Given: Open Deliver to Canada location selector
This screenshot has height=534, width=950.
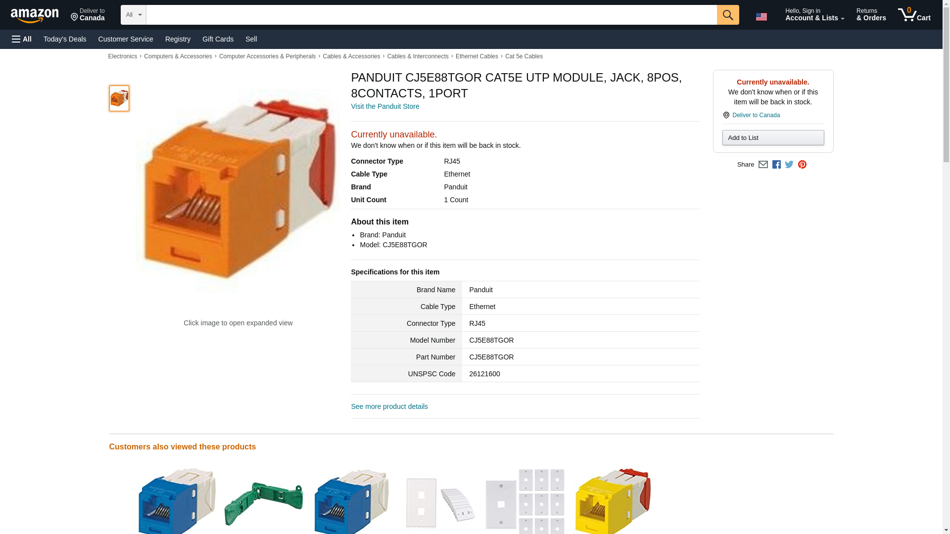Looking at the screenshot, I should 88,15.
